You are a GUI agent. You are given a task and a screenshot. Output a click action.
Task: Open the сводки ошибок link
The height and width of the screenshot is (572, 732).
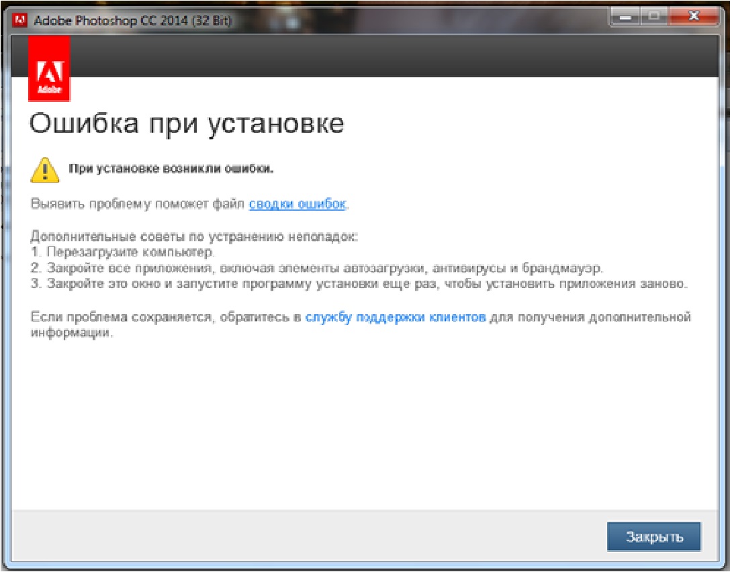[298, 204]
